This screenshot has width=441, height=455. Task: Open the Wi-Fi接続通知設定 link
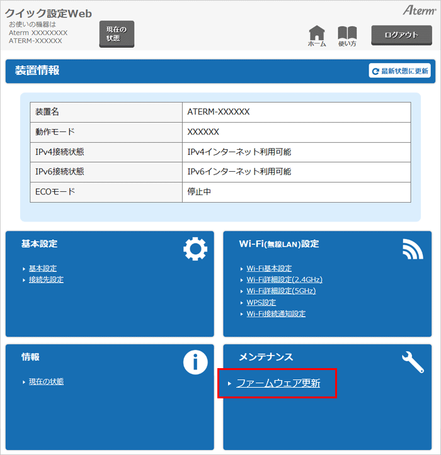click(x=276, y=313)
